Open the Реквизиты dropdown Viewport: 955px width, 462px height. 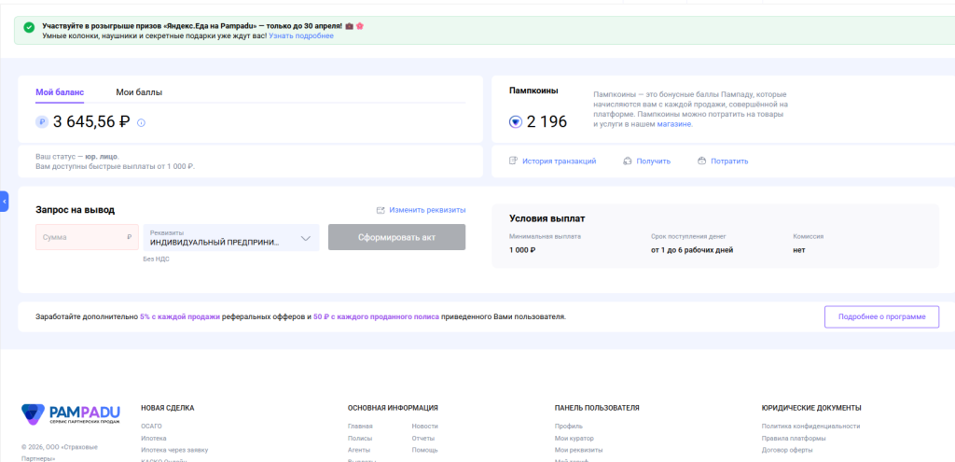(231, 237)
